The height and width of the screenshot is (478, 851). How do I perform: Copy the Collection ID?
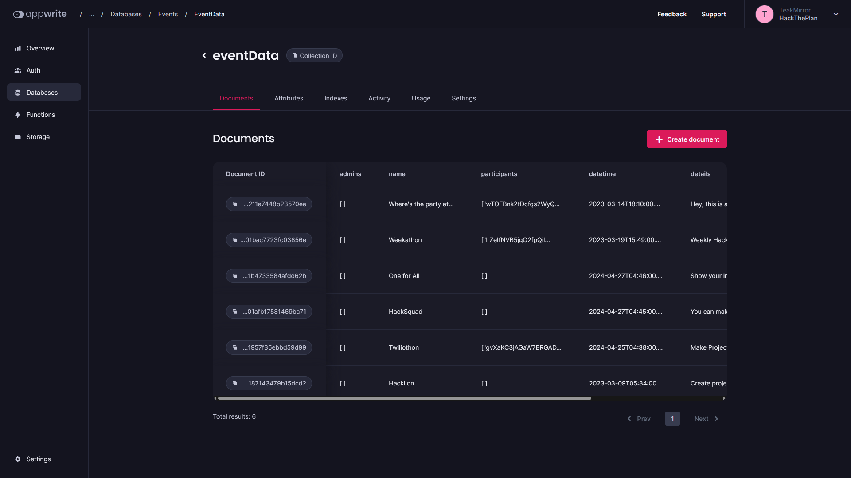[x=314, y=55]
